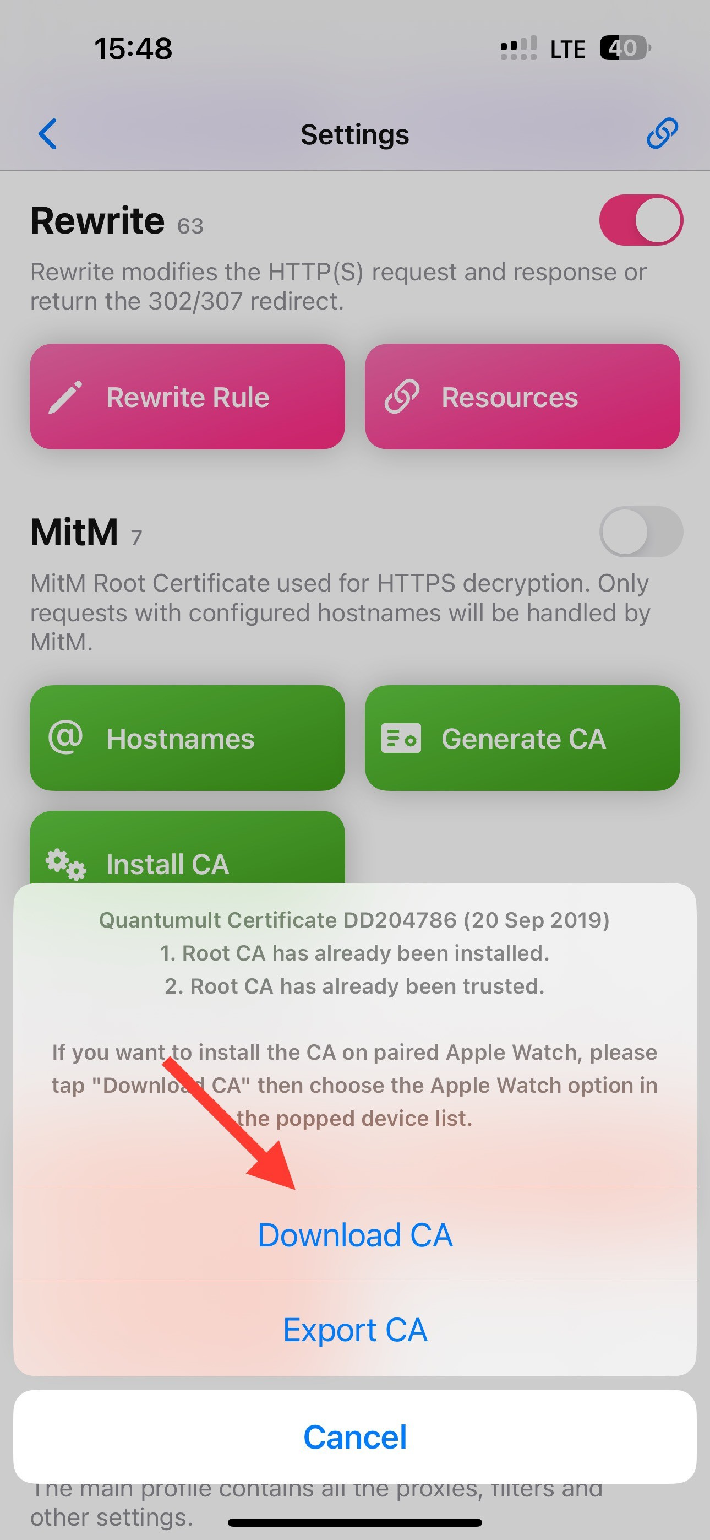The width and height of the screenshot is (710, 1540).
Task: Tap the Generate CA button
Action: [522, 738]
